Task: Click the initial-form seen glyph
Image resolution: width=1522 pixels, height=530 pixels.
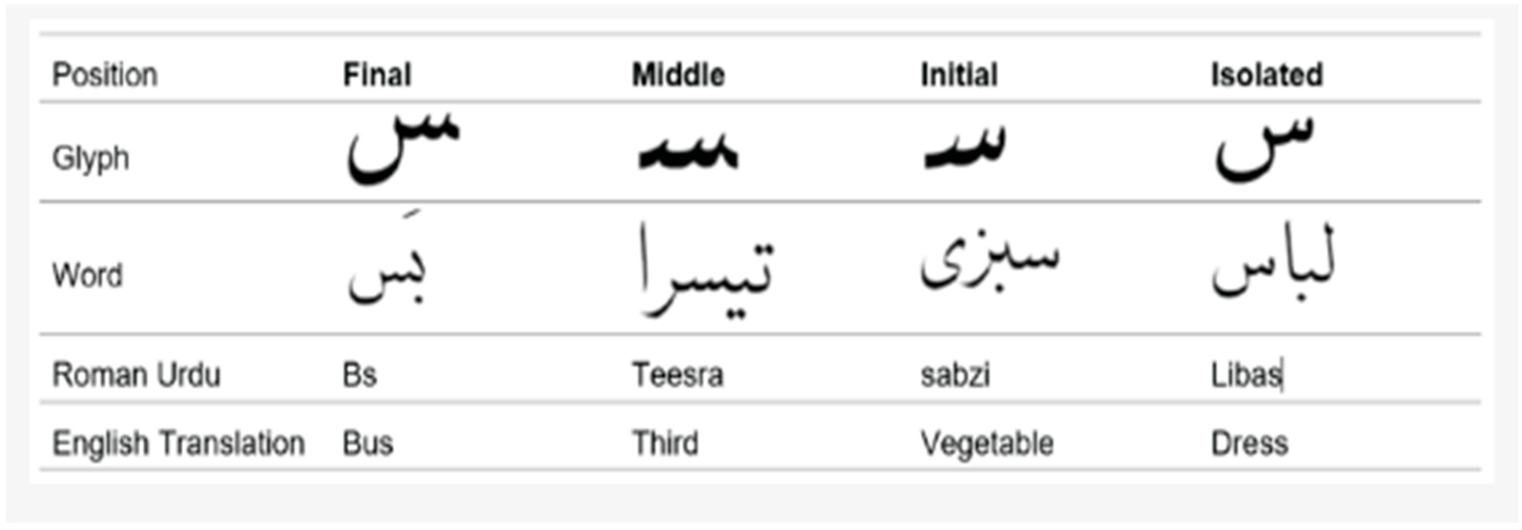Action: point(964,150)
